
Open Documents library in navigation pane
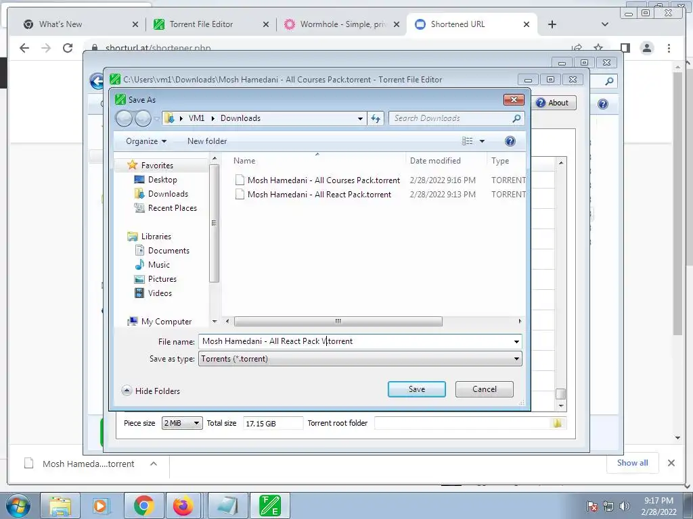(x=169, y=251)
